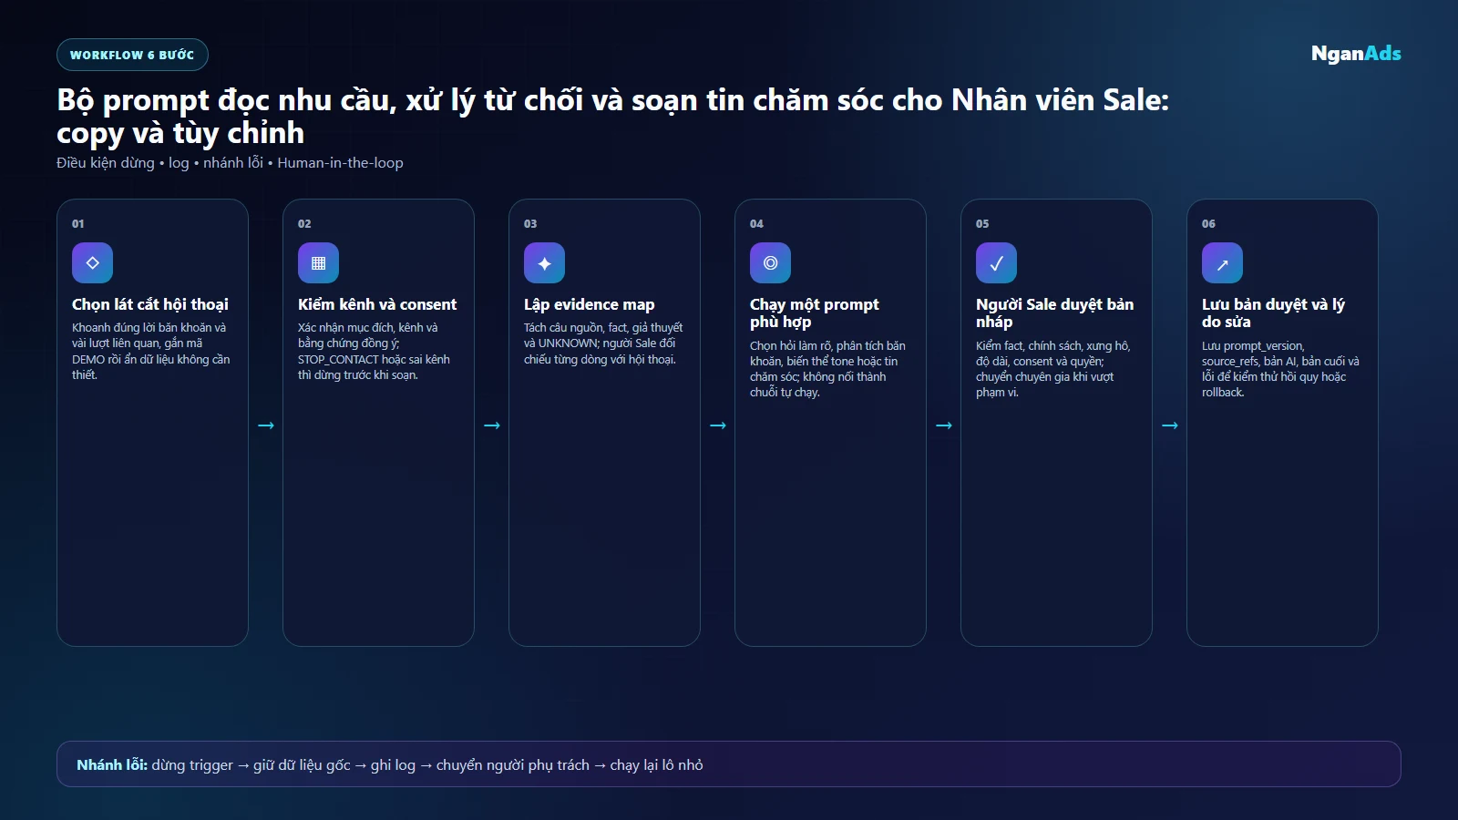Click the Nhánh lỗi label in the bottom bar

112,765
